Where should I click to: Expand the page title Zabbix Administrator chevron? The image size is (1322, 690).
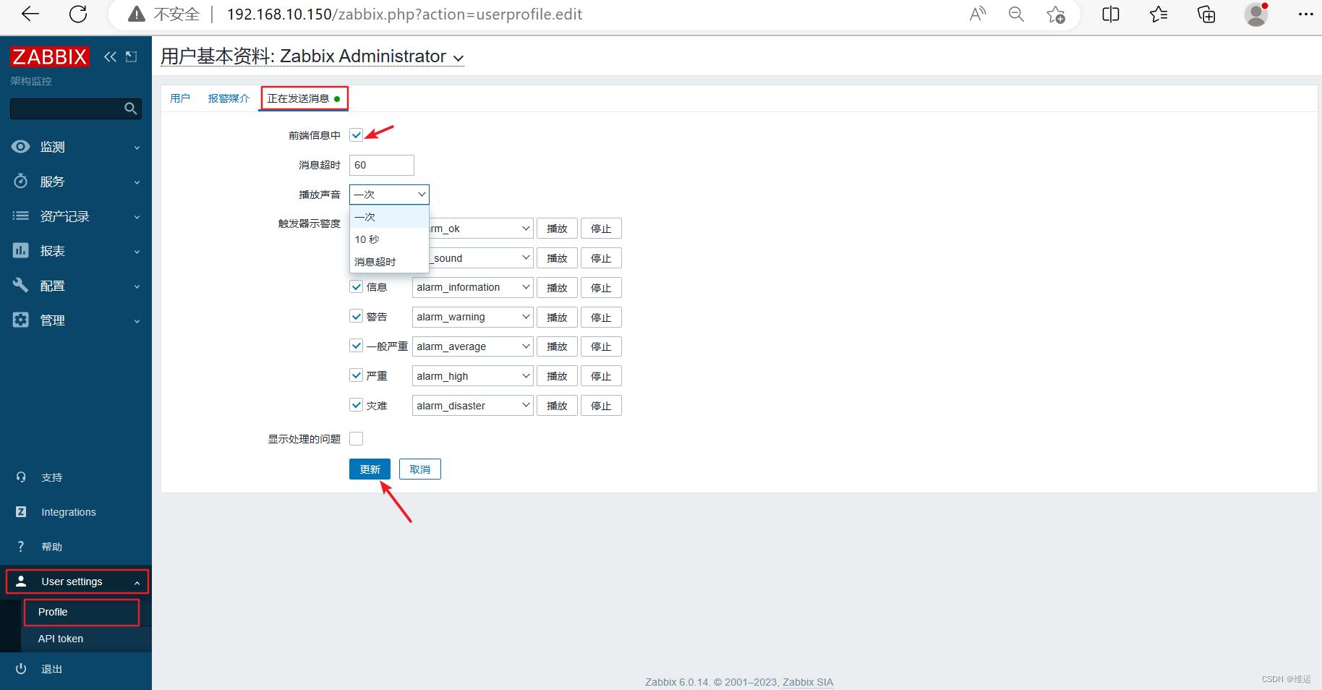[459, 58]
